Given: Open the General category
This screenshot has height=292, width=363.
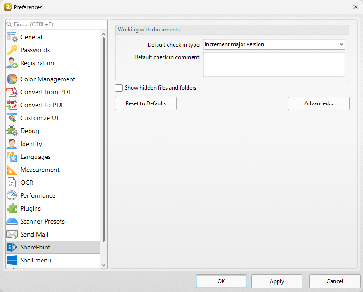Looking at the screenshot, I should click(x=53, y=37).
